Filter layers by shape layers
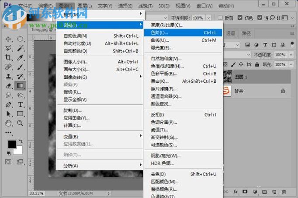 274,45
